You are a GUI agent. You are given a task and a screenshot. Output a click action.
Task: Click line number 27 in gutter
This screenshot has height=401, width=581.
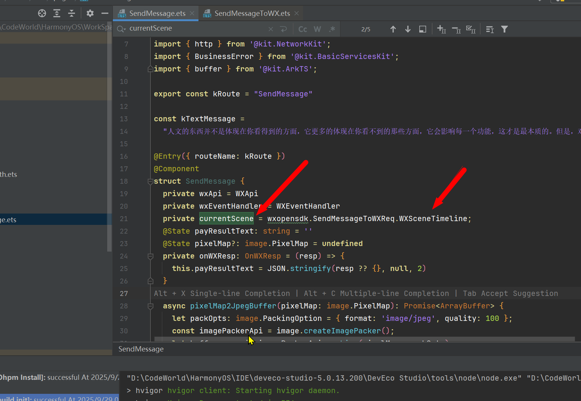tap(124, 293)
